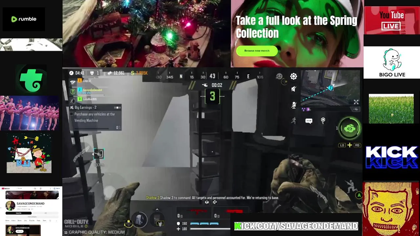
Task: Click the kill count skull icon
Action: 92,73
